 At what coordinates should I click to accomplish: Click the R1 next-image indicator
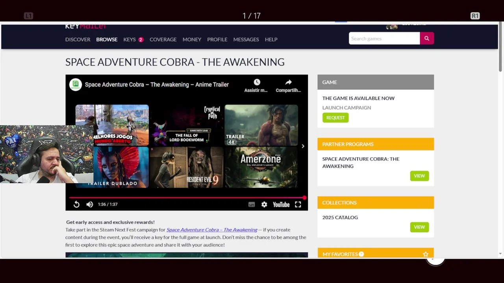coord(475,16)
